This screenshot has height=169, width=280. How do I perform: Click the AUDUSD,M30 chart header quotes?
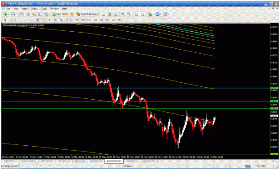point(23,25)
